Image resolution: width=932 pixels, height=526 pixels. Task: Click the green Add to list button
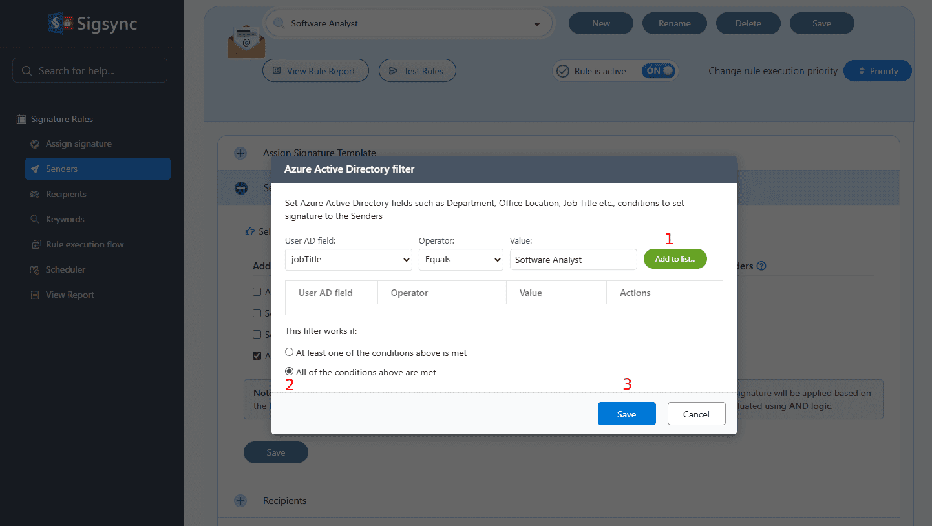pos(675,259)
